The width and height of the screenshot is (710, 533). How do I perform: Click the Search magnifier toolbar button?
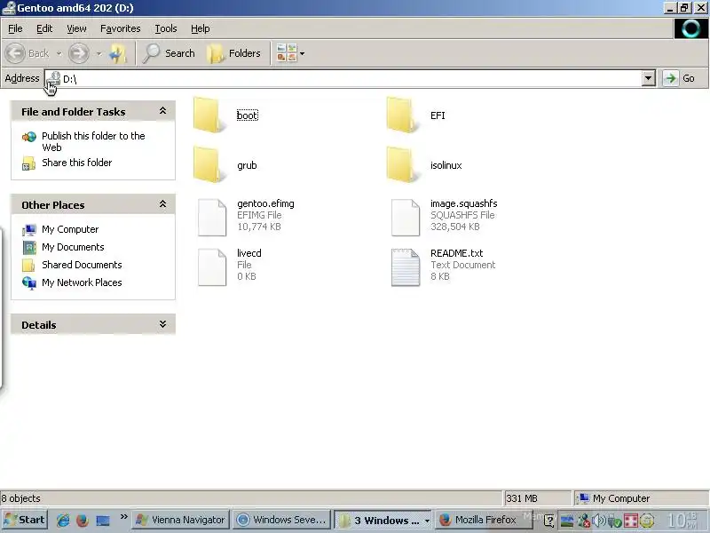(169, 53)
